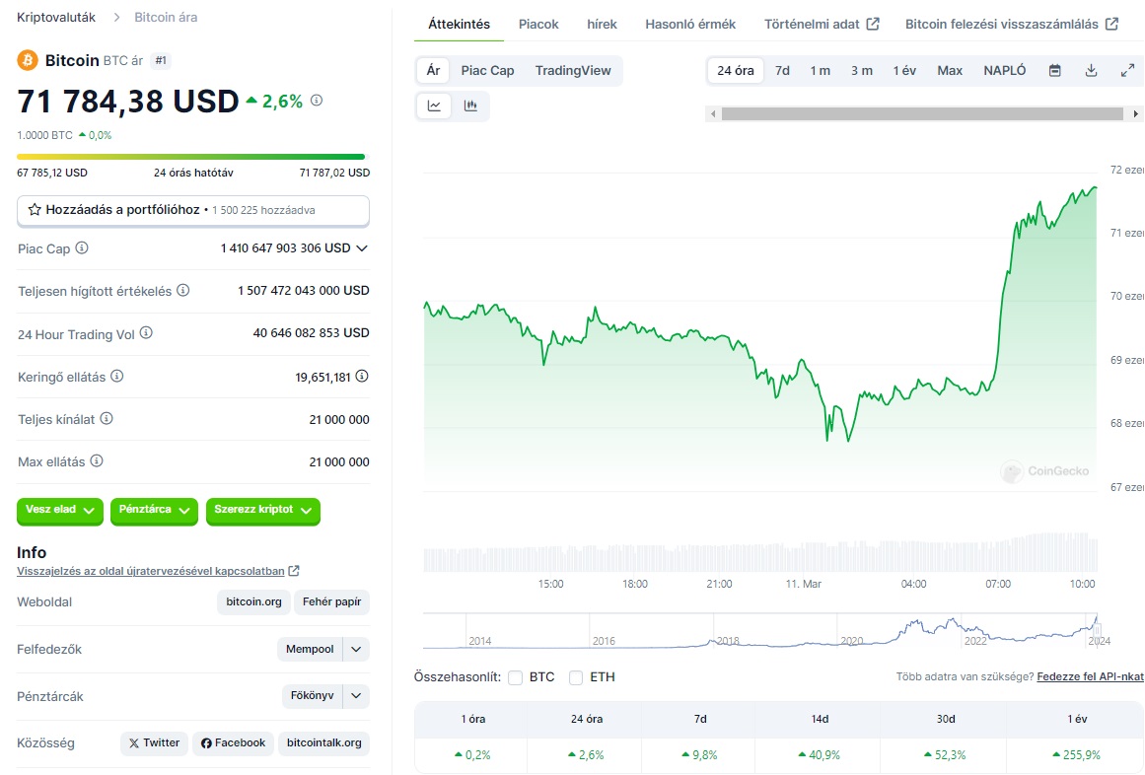The width and height of the screenshot is (1145, 775).
Task: Click info icon next to 24 Hour Trading Vol
Action: (x=146, y=333)
